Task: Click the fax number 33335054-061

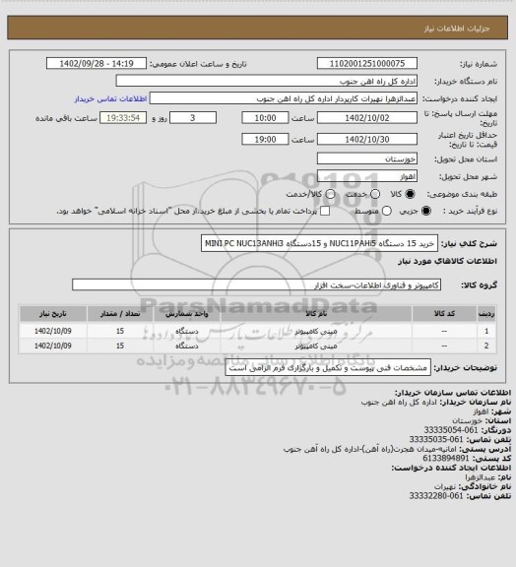Action: point(451,430)
